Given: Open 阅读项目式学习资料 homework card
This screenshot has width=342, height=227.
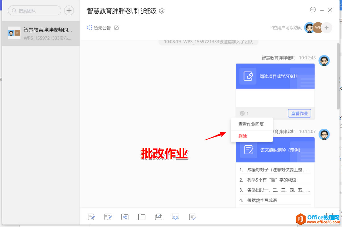Looking at the screenshot, I should [275, 76].
